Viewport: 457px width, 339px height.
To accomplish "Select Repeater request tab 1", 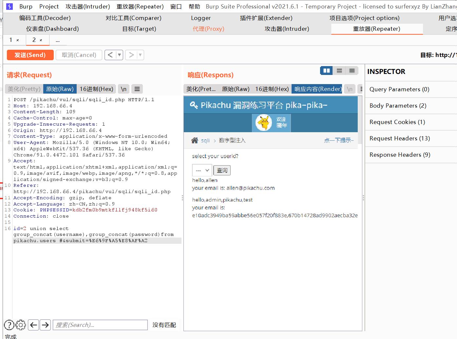I will [11, 40].
